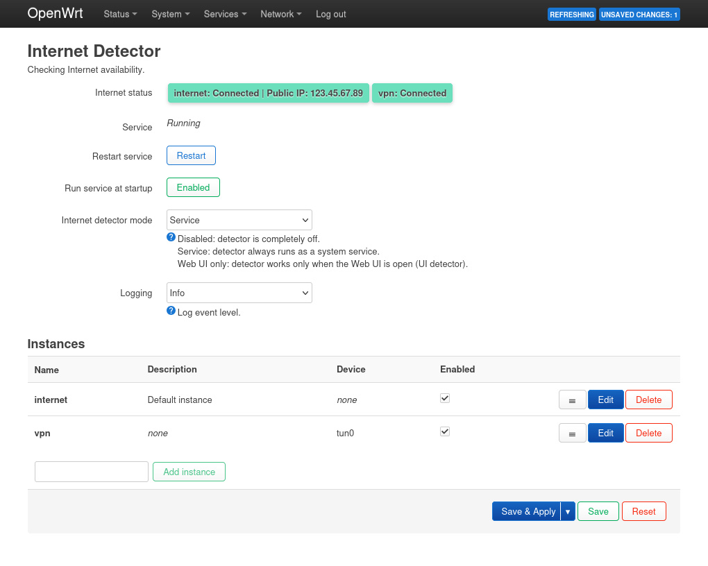
Task: Delete the vpn instance
Action: (x=648, y=434)
